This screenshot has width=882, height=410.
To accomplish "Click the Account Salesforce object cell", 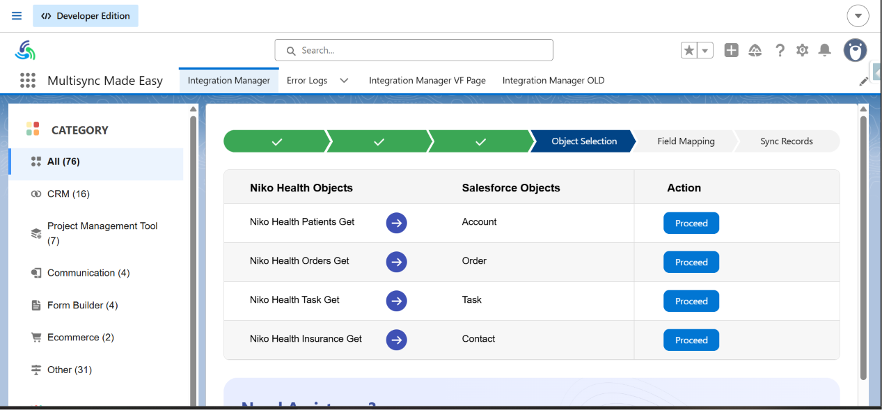I will [480, 222].
